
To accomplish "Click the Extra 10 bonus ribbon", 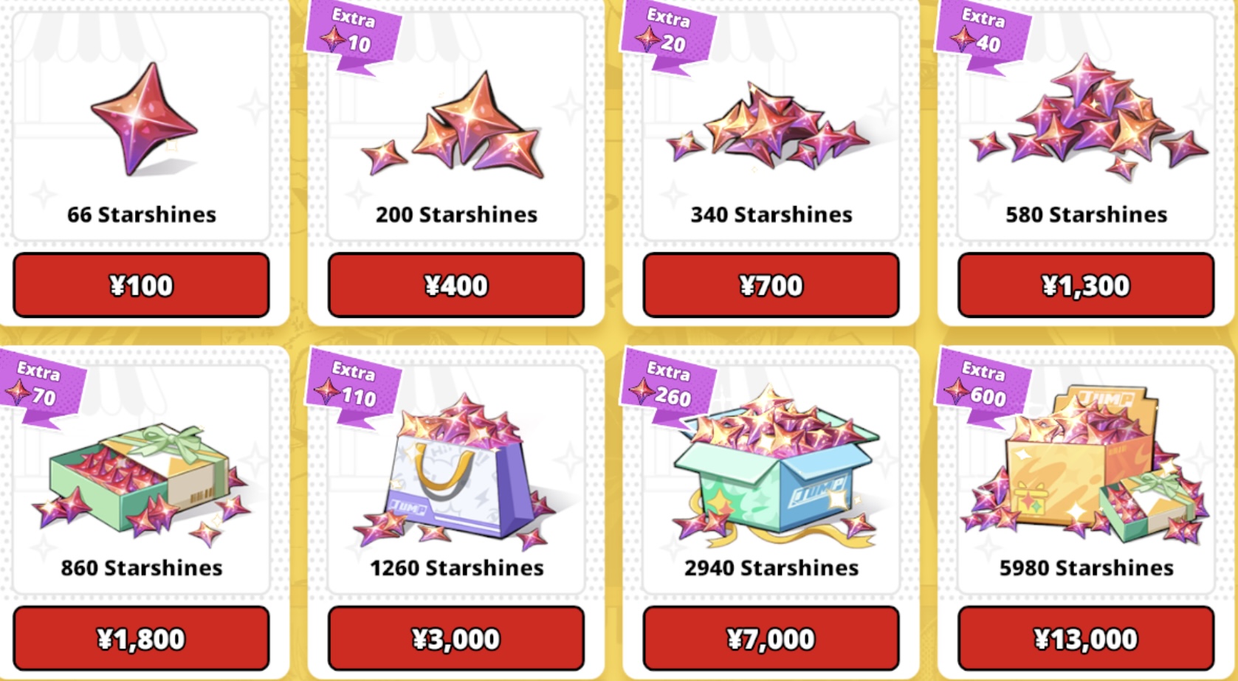I will coord(353,35).
